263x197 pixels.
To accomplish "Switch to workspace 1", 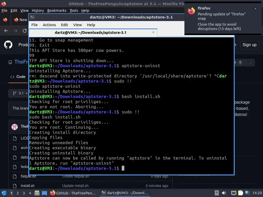I will click(x=11, y=193).
